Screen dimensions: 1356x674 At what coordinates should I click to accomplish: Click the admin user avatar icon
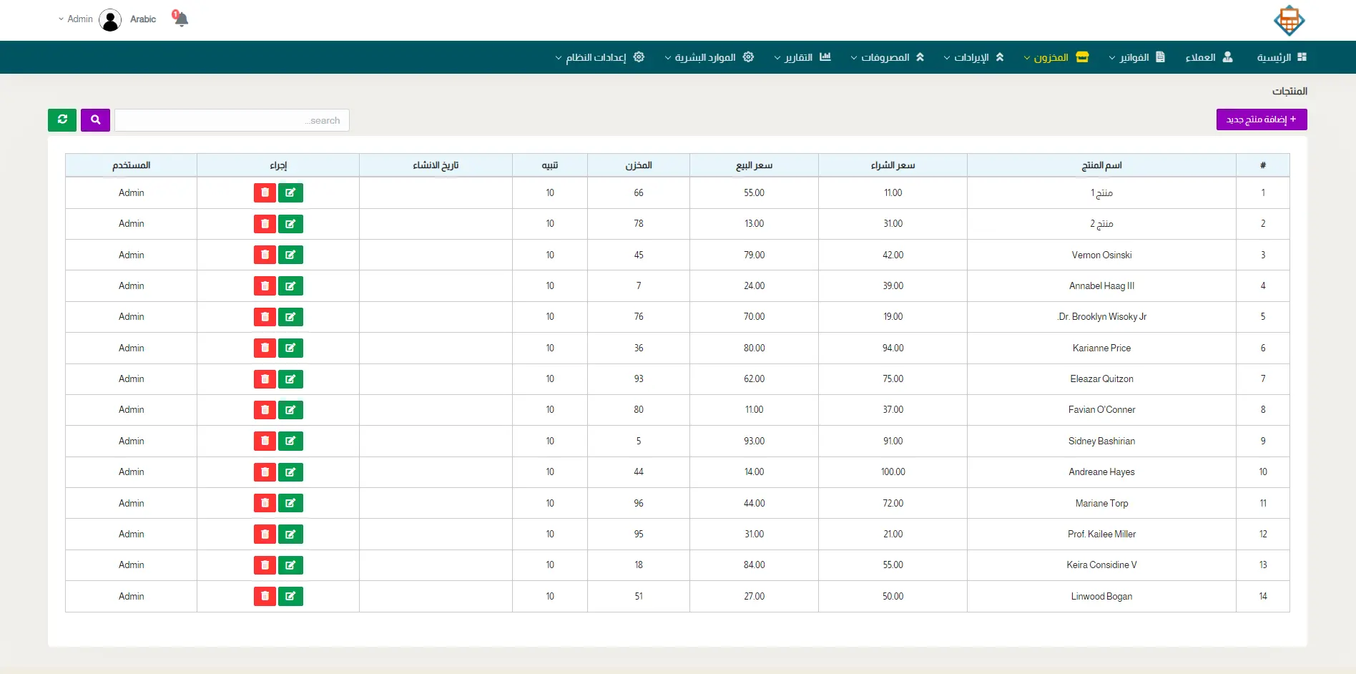click(x=110, y=20)
